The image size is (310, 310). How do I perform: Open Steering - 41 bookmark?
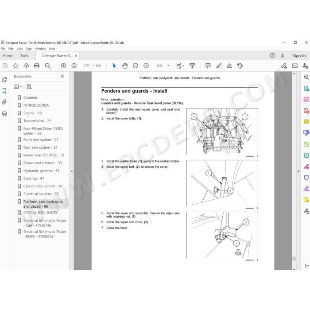point(34,178)
